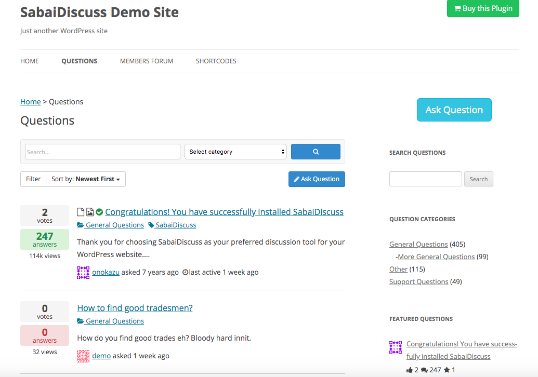Click the green checkmark resolved icon
The width and height of the screenshot is (538, 377).
pos(99,212)
